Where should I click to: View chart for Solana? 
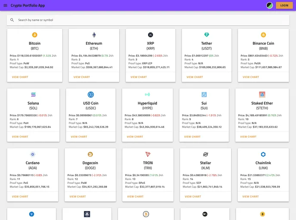(x=20, y=137)
